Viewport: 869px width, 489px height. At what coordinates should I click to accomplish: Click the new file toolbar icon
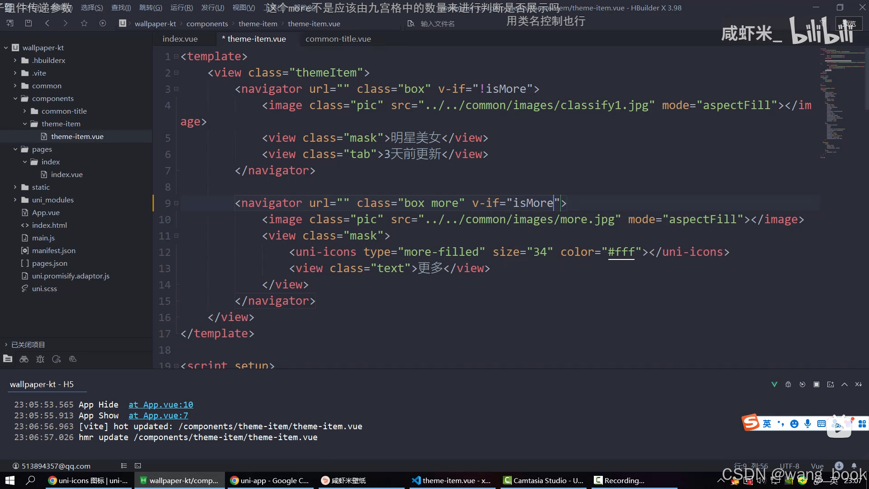pyautogui.click(x=10, y=23)
